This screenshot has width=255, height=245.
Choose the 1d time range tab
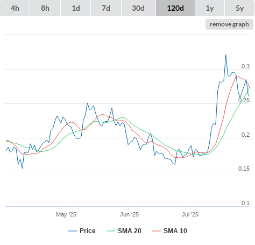coord(76,8)
